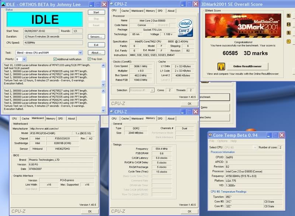The width and height of the screenshot is (295, 216).
Task: Open the Options menu in Core Temp
Action: pyautogui.click(x=222, y=141)
